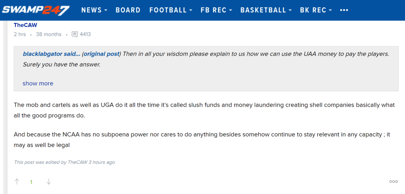Open TheCAW's user profile
405x194 pixels.
pos(25,25)
